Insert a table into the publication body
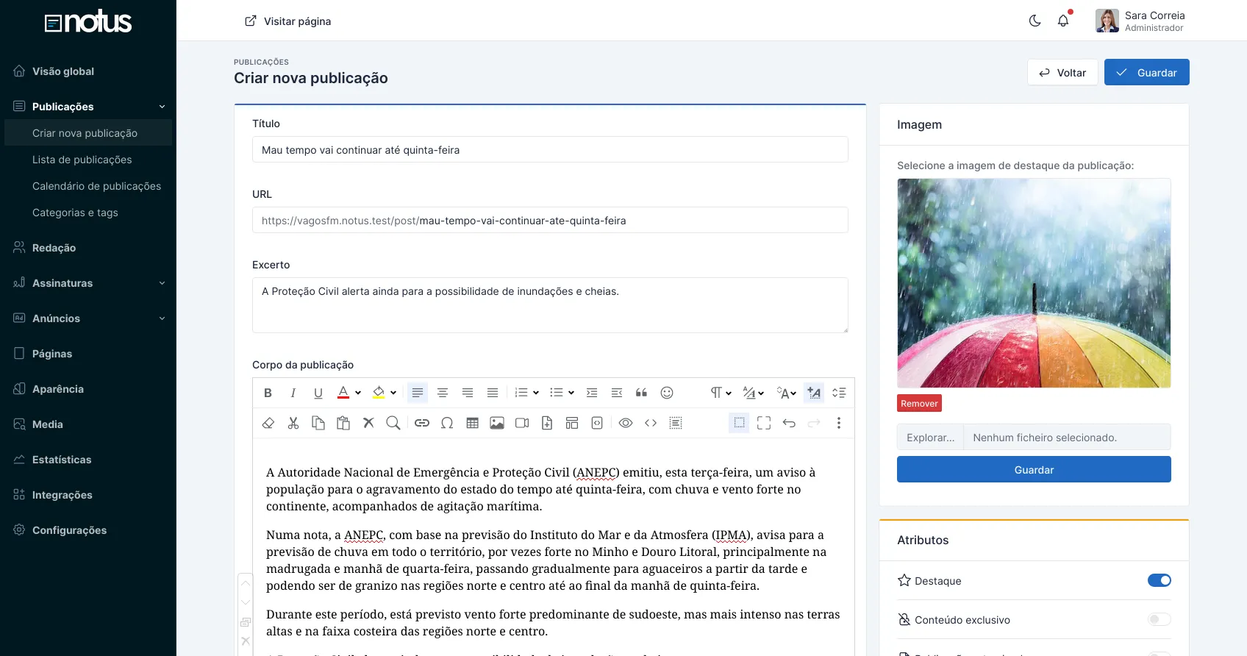Viewport: 1247px width, 656px height. tap(472, 423)
